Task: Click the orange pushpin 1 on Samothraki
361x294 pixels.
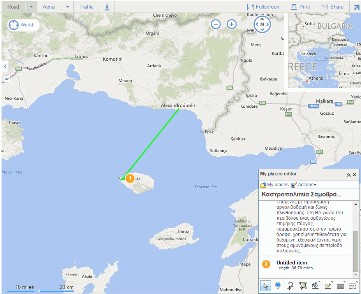Action: pyautogui.click(x=130, y=178)
